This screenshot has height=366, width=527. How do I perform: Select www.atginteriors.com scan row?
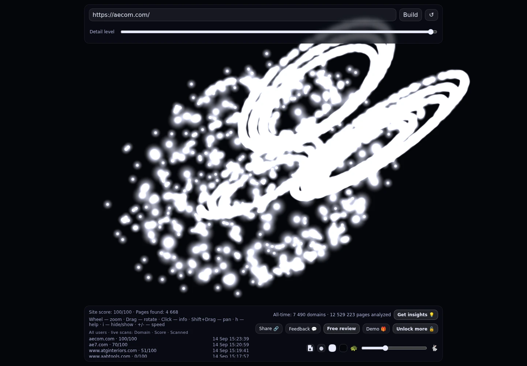[169, 351]
